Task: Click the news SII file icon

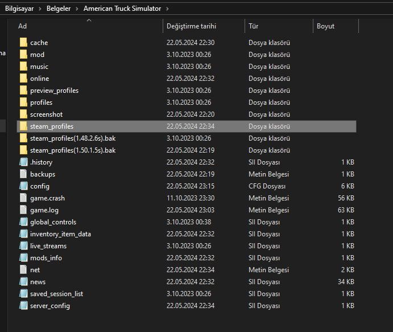Action: (x=23, y=282)
